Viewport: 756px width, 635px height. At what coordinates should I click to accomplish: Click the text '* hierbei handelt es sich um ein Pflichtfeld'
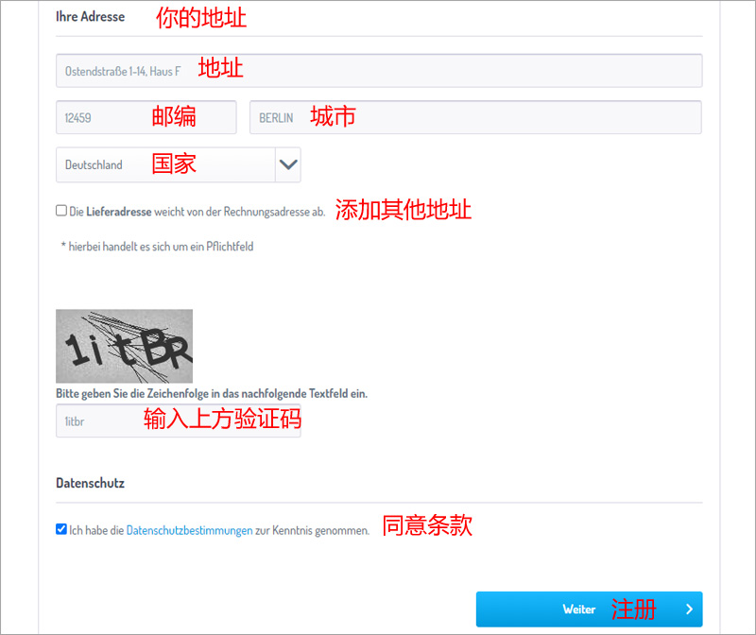tap(157, 247)
